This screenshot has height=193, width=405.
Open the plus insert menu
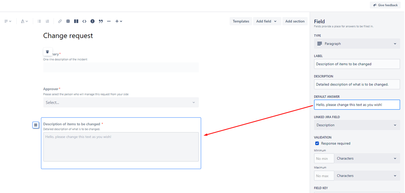118,21
